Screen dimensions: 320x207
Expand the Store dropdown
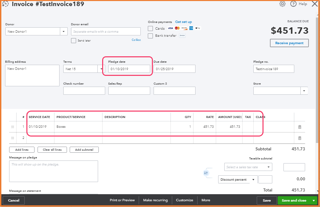tap(304, 91)
